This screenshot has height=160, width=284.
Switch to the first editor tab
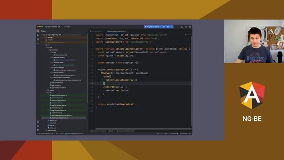click(x=96, y=31)
